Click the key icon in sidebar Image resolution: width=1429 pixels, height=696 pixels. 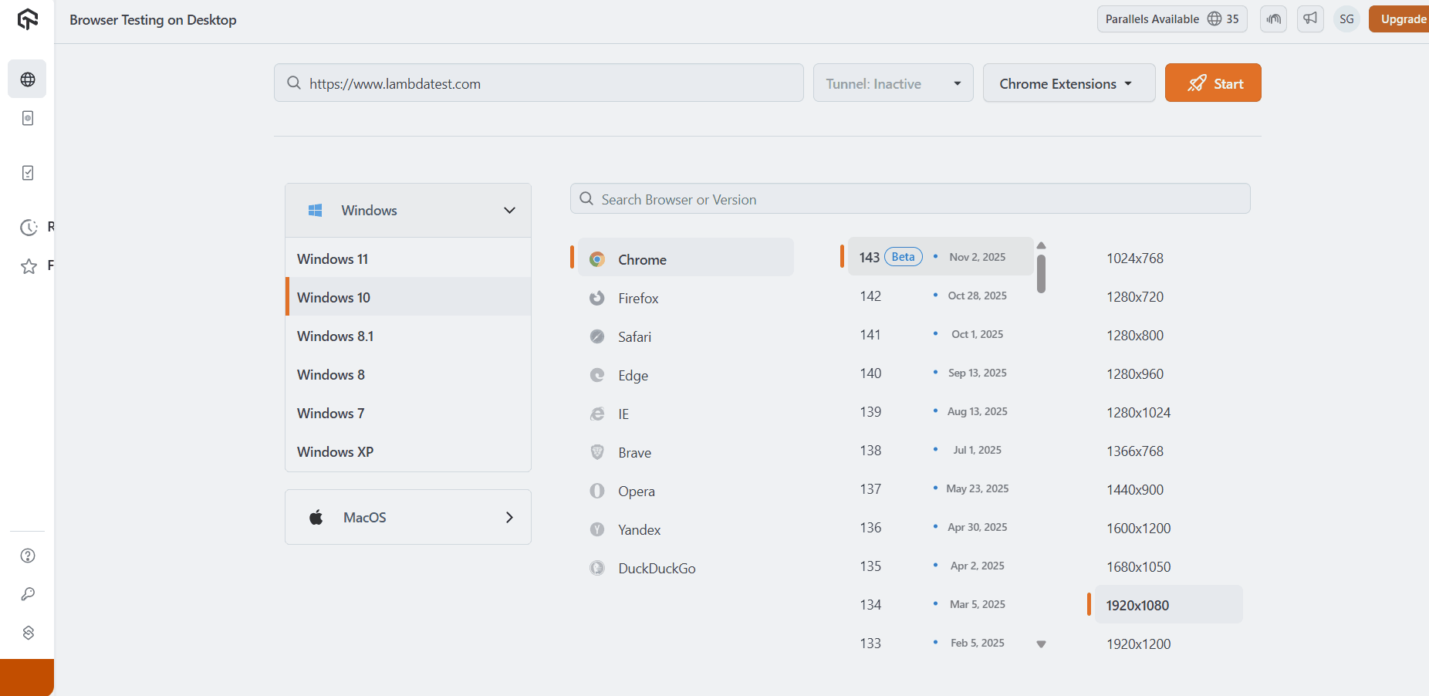pyautogui.click(x=28, y=594)
